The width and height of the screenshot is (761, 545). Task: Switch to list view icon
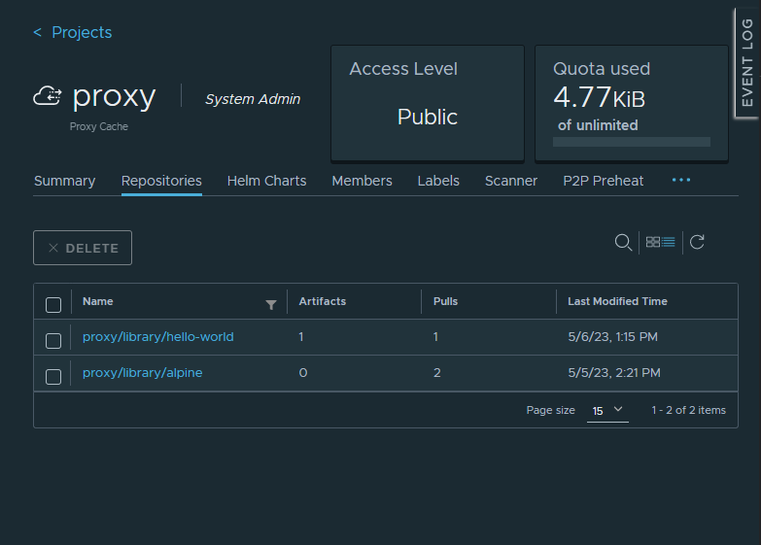[669, 243]
